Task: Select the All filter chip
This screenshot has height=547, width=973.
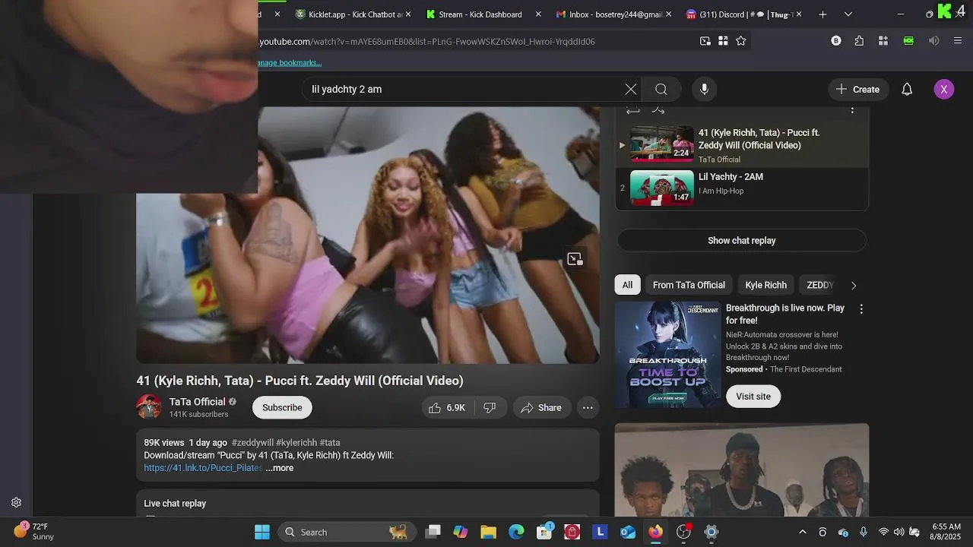Action: (627, 286)
